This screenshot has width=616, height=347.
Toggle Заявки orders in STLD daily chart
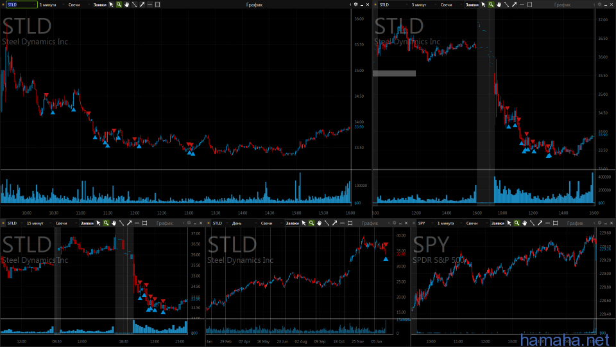tap(293, 223)
